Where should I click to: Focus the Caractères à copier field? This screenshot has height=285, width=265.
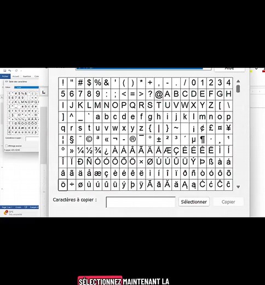tap(141, 202)
